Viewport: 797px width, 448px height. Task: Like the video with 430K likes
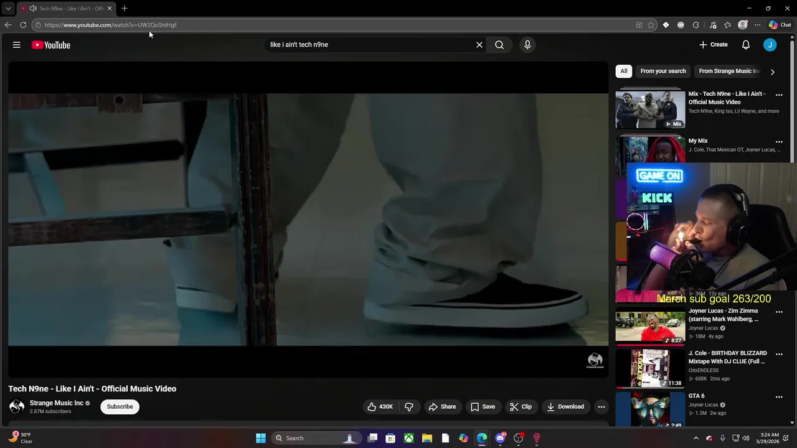click(380, 407)
